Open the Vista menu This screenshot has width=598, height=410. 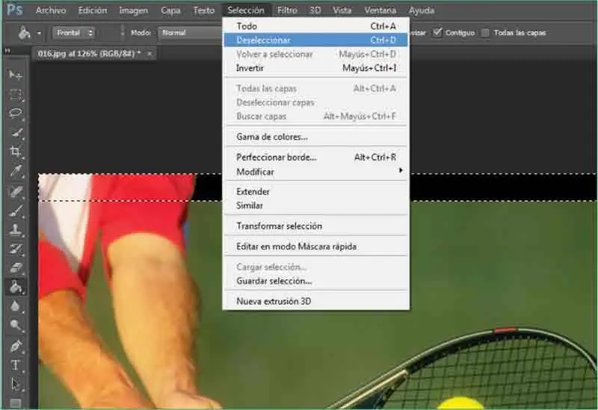point(342,10)
